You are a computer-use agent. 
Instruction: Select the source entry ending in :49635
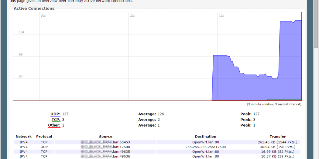105,151
